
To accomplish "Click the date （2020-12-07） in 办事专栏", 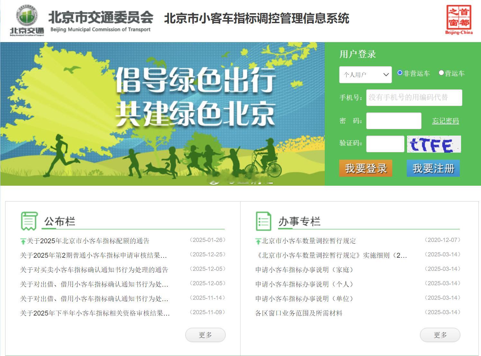I will click(x=442, y=240).
